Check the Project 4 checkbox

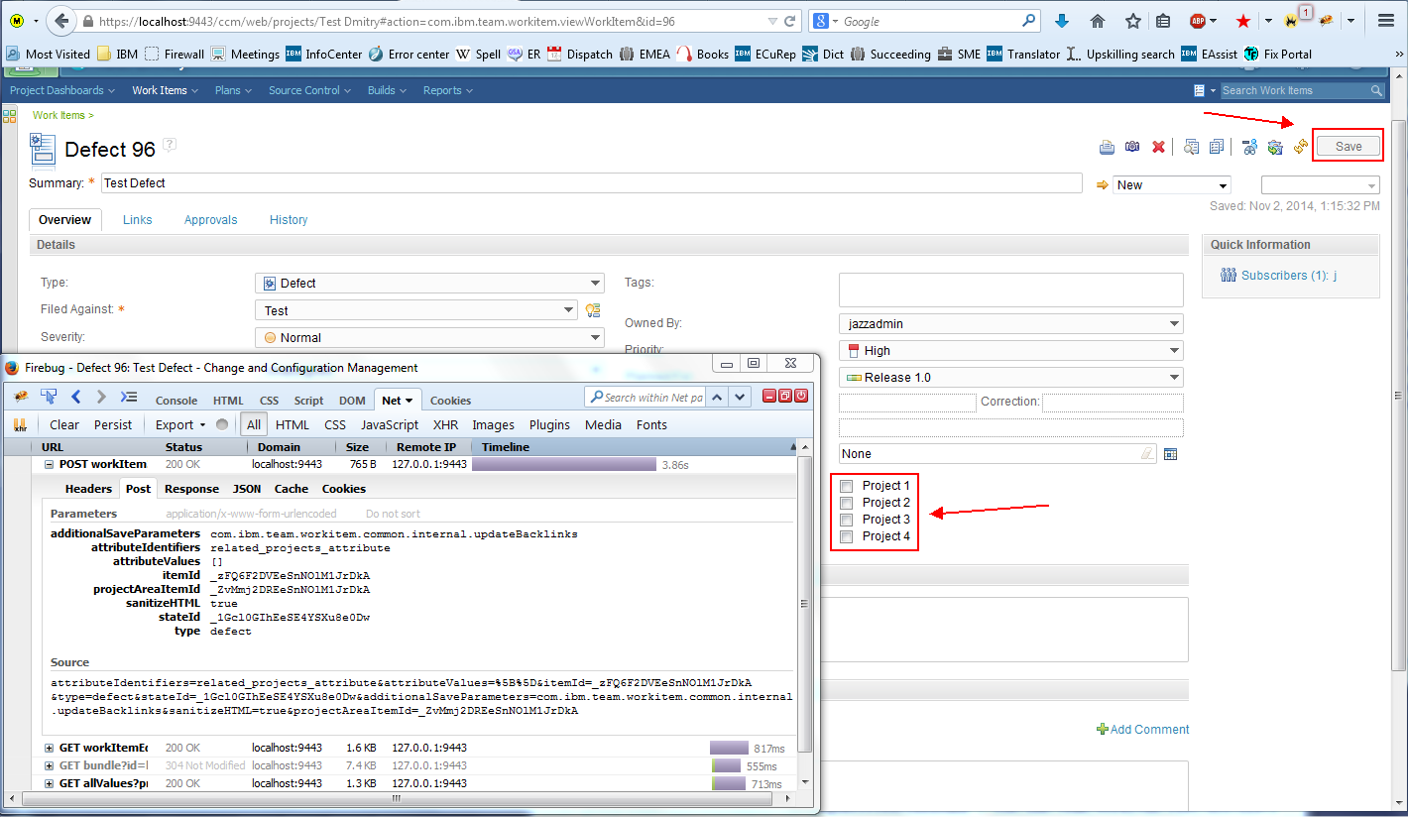pos(846,536)
